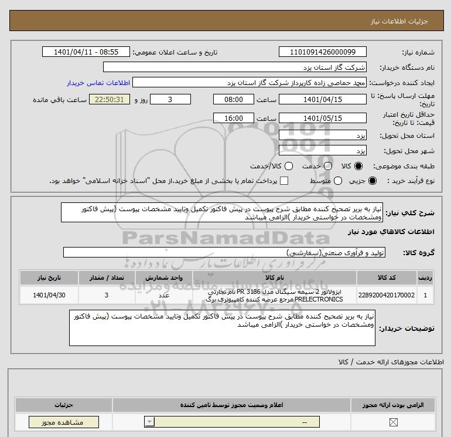Click the جزئیات permits column header
Screen dimensions: 451x437
coord(64,405)
